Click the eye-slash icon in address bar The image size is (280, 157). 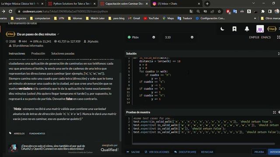click(205, 11)
